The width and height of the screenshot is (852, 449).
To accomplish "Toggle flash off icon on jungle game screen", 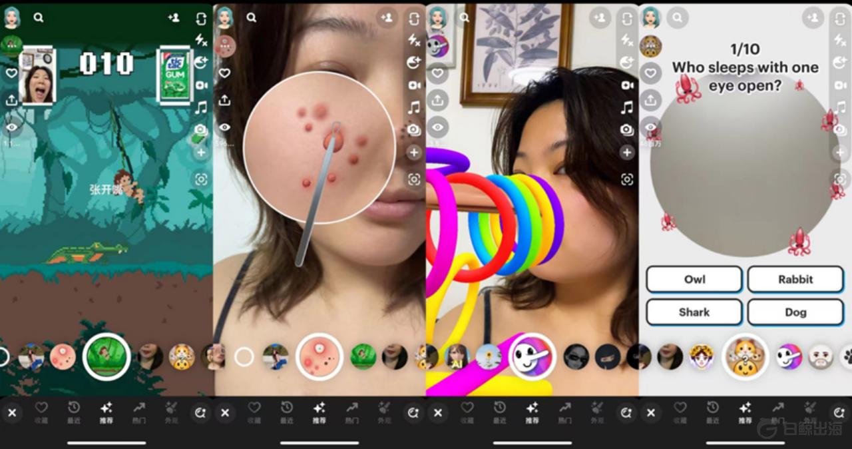I will pos(201,41).
